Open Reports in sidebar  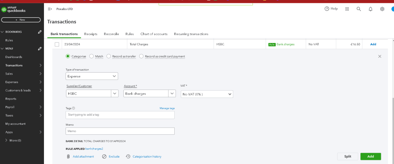11,99
